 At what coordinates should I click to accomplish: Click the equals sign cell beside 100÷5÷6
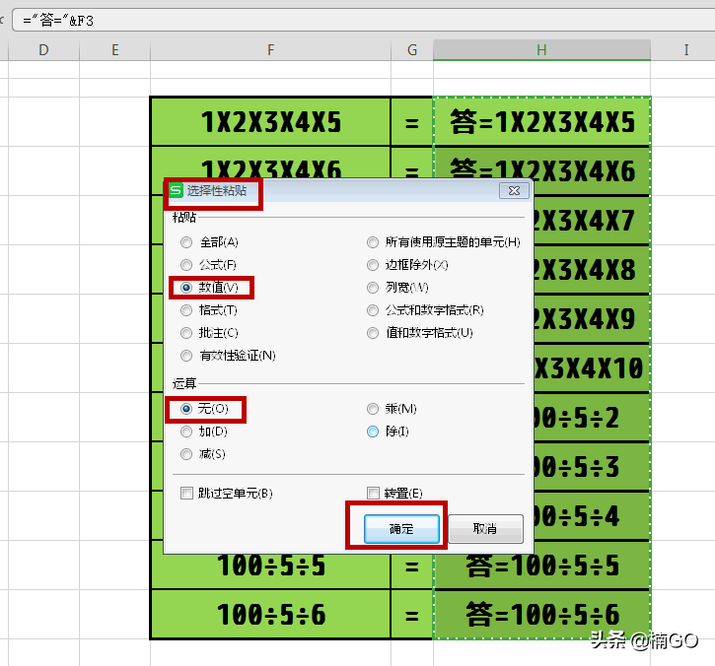tap(412, 614)
